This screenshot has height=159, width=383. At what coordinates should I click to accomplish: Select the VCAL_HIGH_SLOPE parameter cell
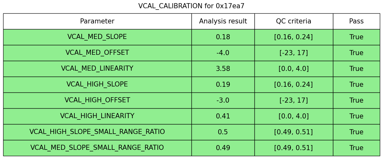coord(97,85)
